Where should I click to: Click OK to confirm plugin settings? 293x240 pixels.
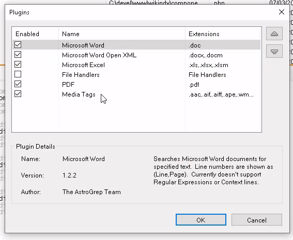coord(201,220)
